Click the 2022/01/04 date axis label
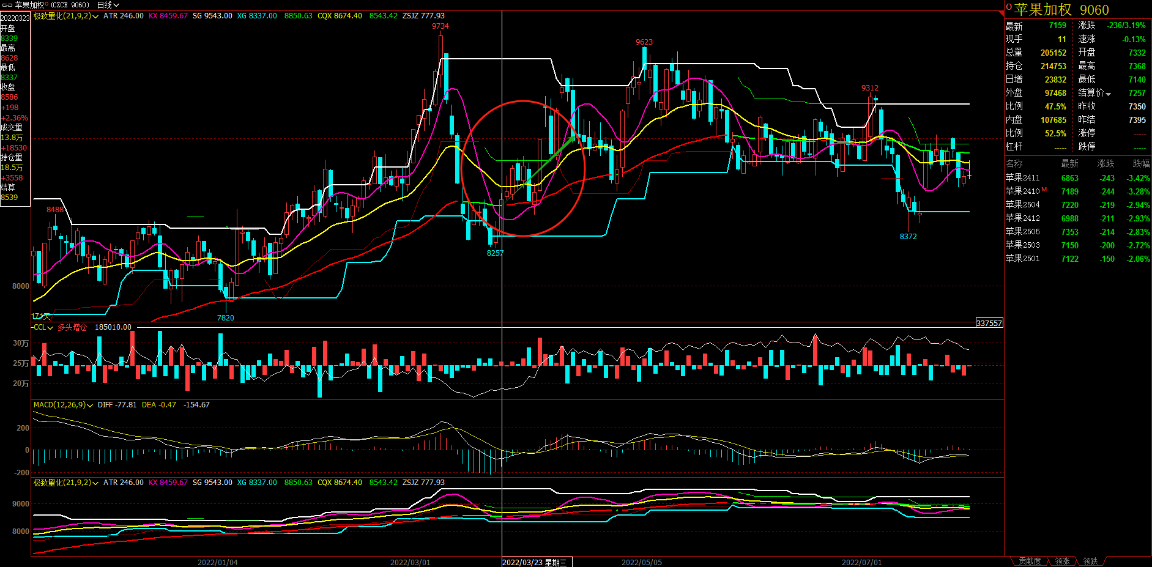 (x=217, y=562)
